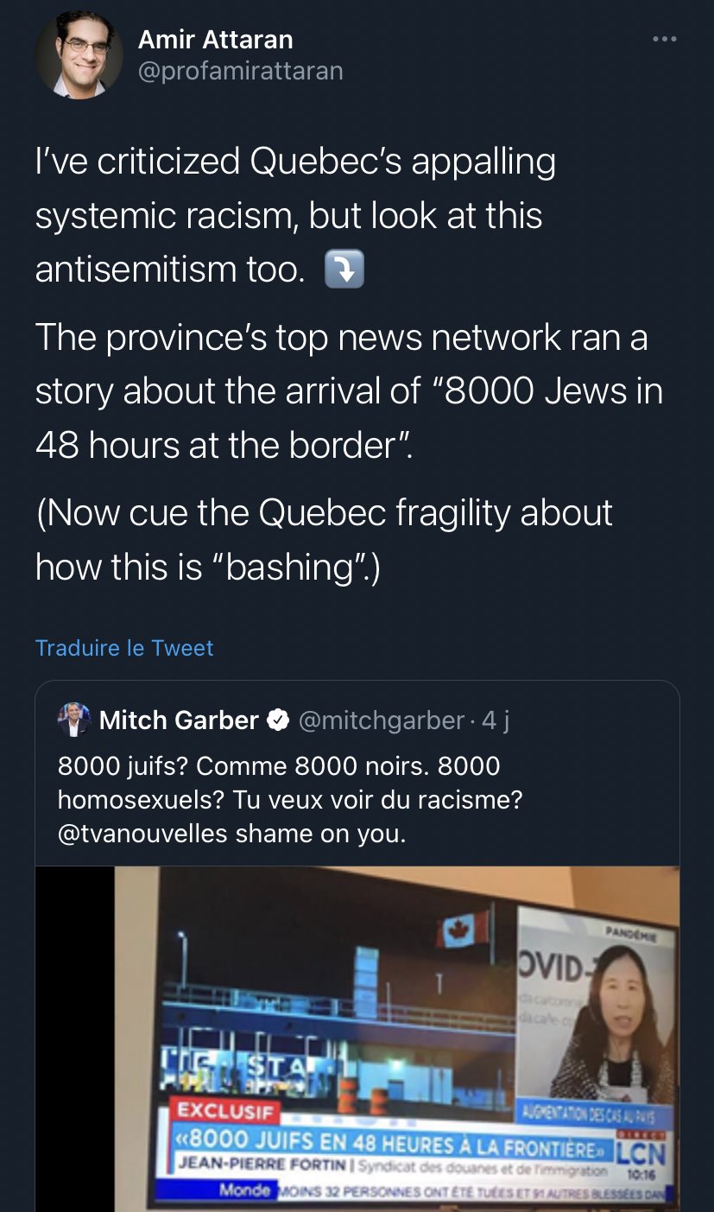Viewport: 714px width, 1212px height.
Task: Open Amir Attaran's profile picture
Action: point(79,54)
